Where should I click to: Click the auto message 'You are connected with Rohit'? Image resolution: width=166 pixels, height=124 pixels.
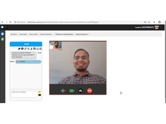coord(23,55)
